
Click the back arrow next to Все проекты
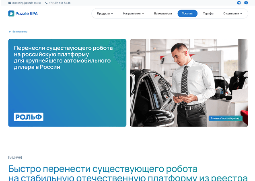(x=10, y=32)
